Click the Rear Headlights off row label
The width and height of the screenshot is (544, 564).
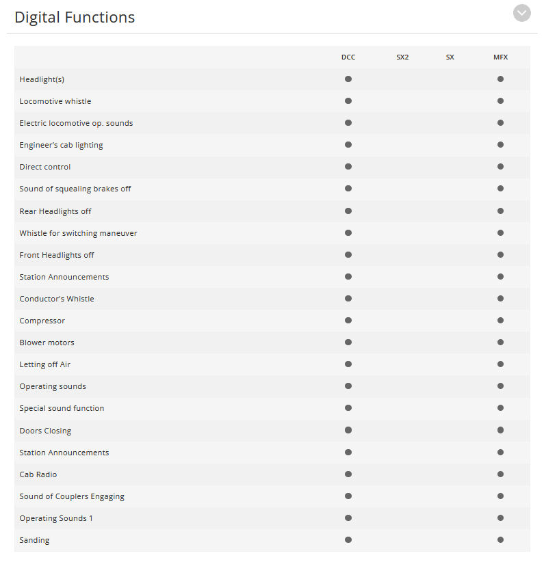click(x=55, y=211)
